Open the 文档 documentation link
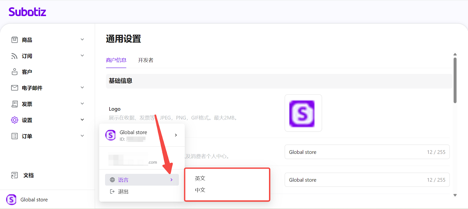The height and width of the screenshot is (209, 468). 28,175
